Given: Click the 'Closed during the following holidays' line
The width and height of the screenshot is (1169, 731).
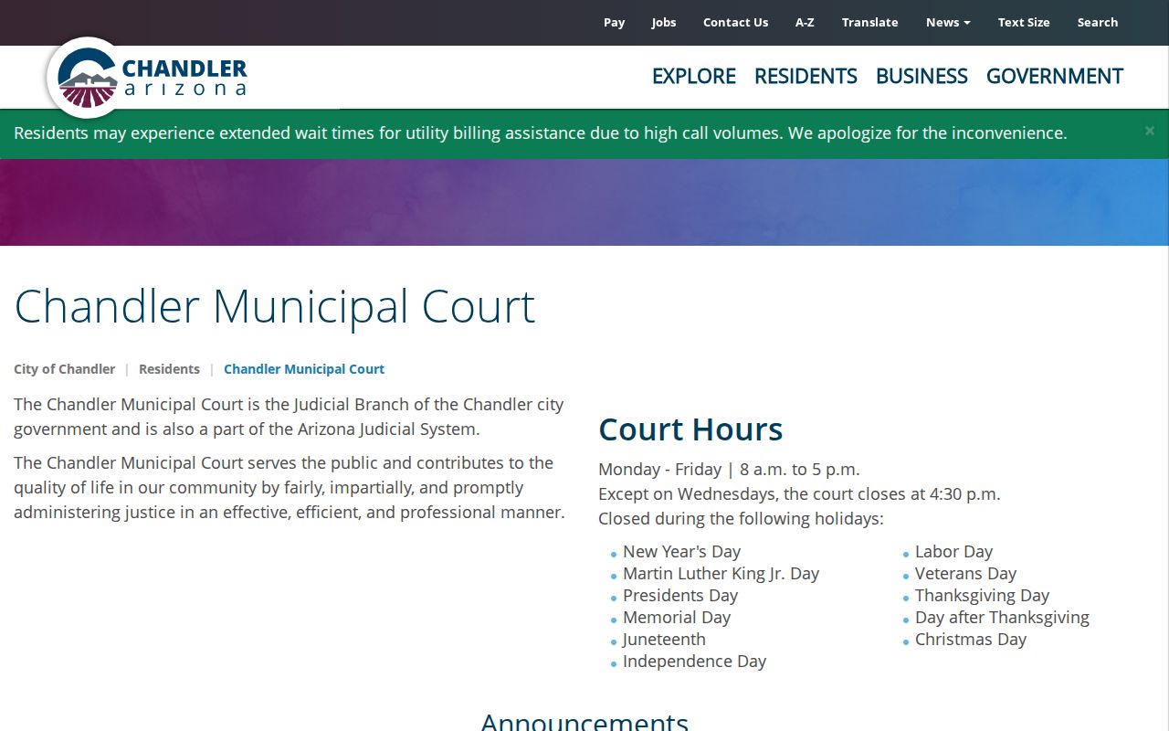Looking at the screenshot, I should [x=741, y=519].
